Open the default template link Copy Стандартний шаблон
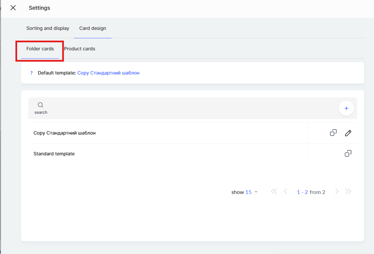This screenshot has height=254, width=374. (108, 73)
